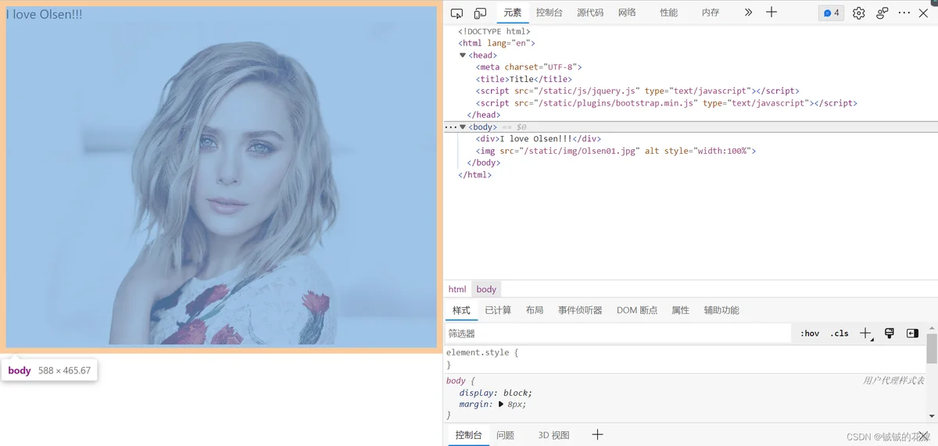Click the element.style rule
938x446 pixels.
pyautogui.click(x=482, y=352)
